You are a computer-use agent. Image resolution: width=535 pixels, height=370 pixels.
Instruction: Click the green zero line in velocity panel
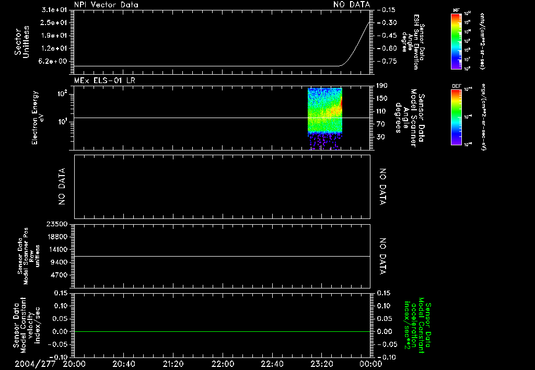pos(222,331)
